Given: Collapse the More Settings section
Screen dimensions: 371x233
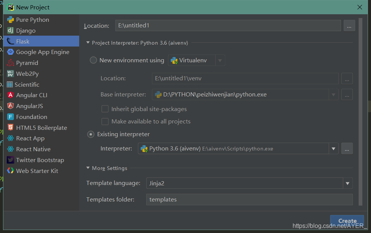Looking at the screenshot, I should click(x=88, y=168).
